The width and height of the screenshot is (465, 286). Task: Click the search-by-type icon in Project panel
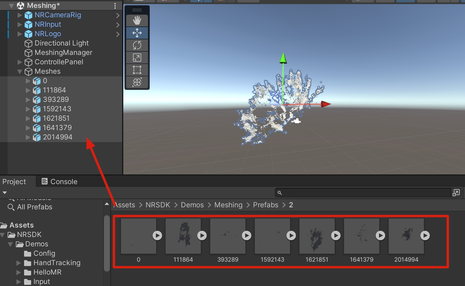point(456,193)
